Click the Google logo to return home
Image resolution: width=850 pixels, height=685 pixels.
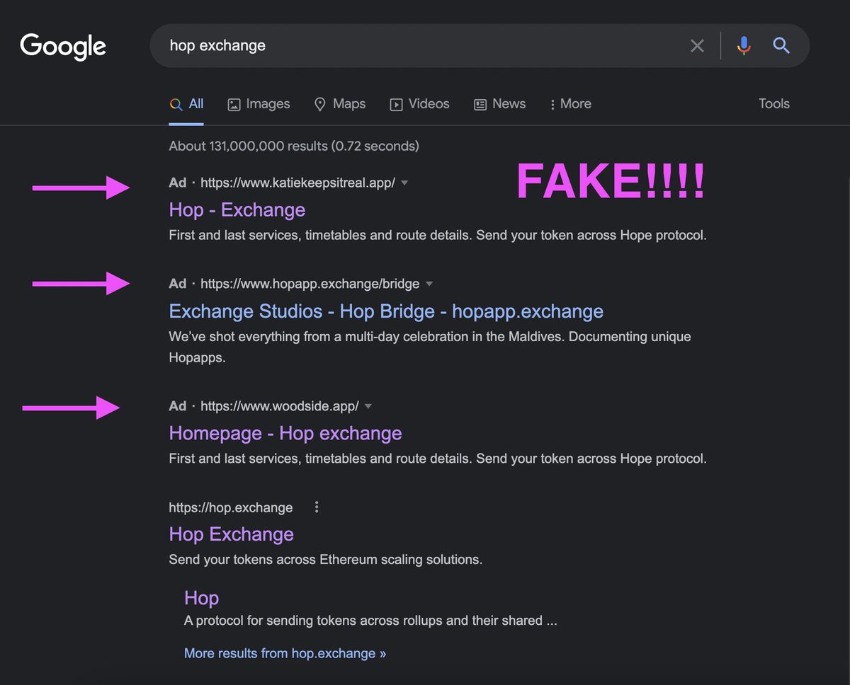click(63, 46)
